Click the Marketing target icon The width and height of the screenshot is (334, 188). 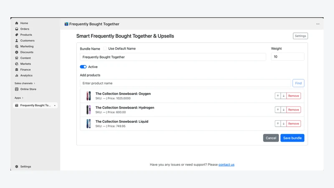click(17, 46)
